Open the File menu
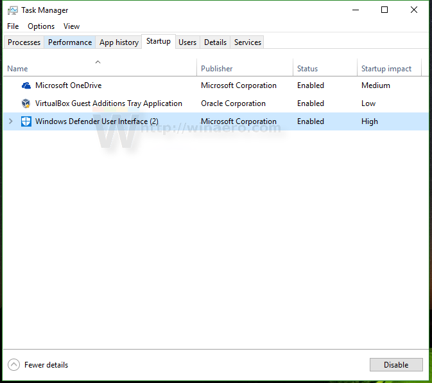 pyautogui.click(x=13, y=26)
